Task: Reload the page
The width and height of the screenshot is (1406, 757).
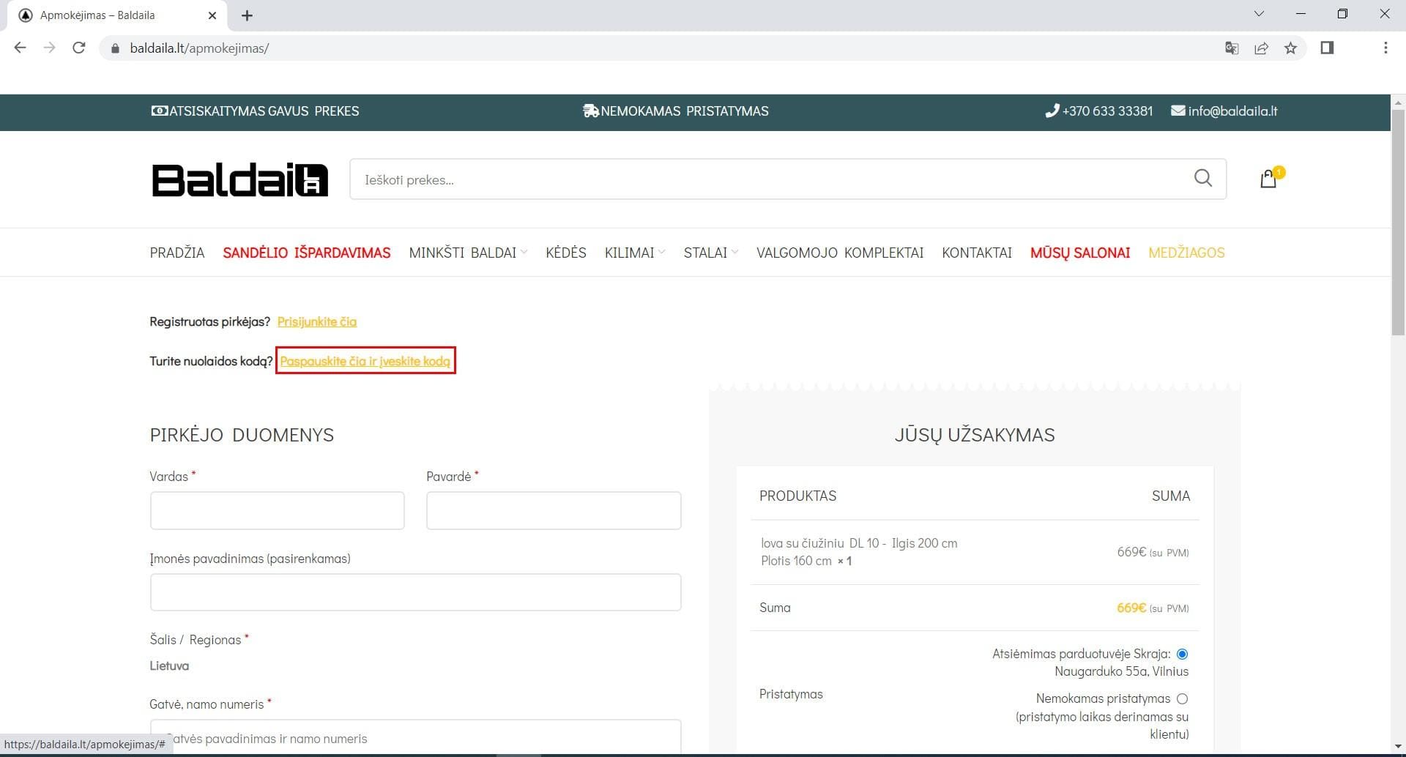Action: 79,48
